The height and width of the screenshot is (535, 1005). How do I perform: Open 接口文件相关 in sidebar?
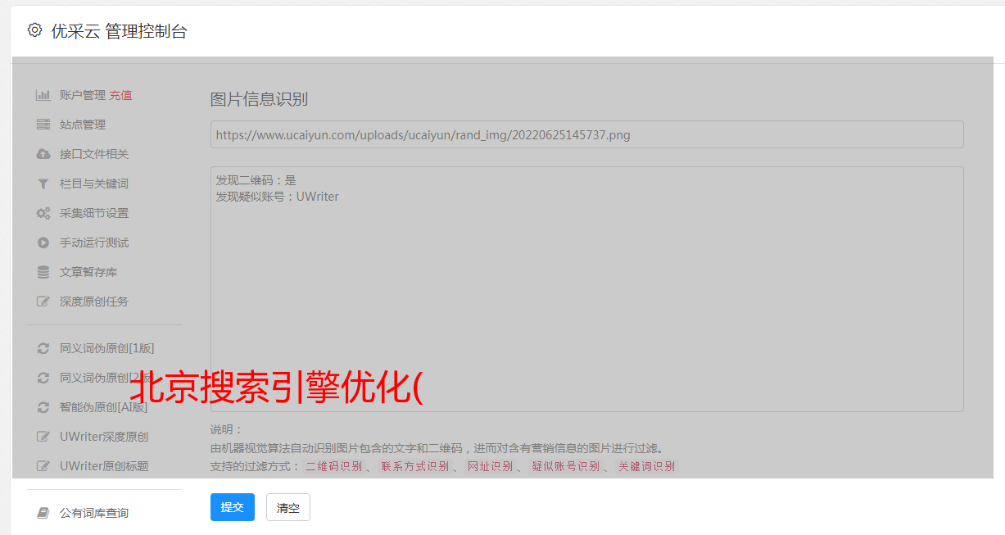[94, 154]
